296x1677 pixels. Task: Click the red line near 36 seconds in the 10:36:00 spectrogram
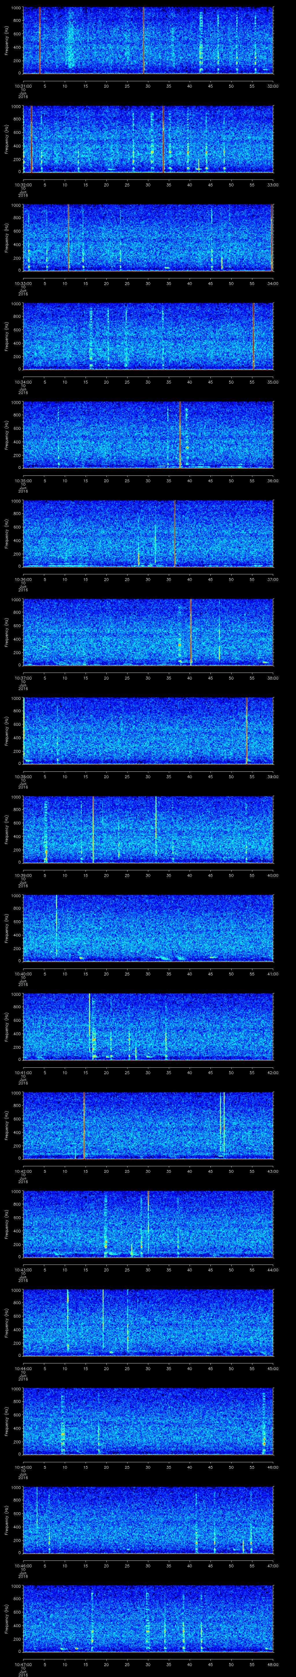pyautogui.click(x=174, y=533)
